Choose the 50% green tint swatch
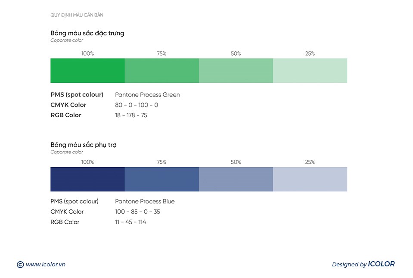 tap(236, 70)
